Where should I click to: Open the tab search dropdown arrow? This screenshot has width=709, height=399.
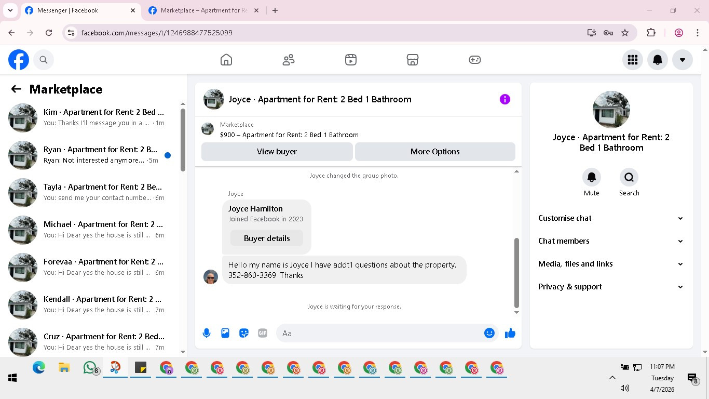(10, 10)
